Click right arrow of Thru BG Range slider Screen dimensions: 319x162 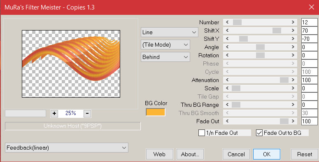pos(293,105)
